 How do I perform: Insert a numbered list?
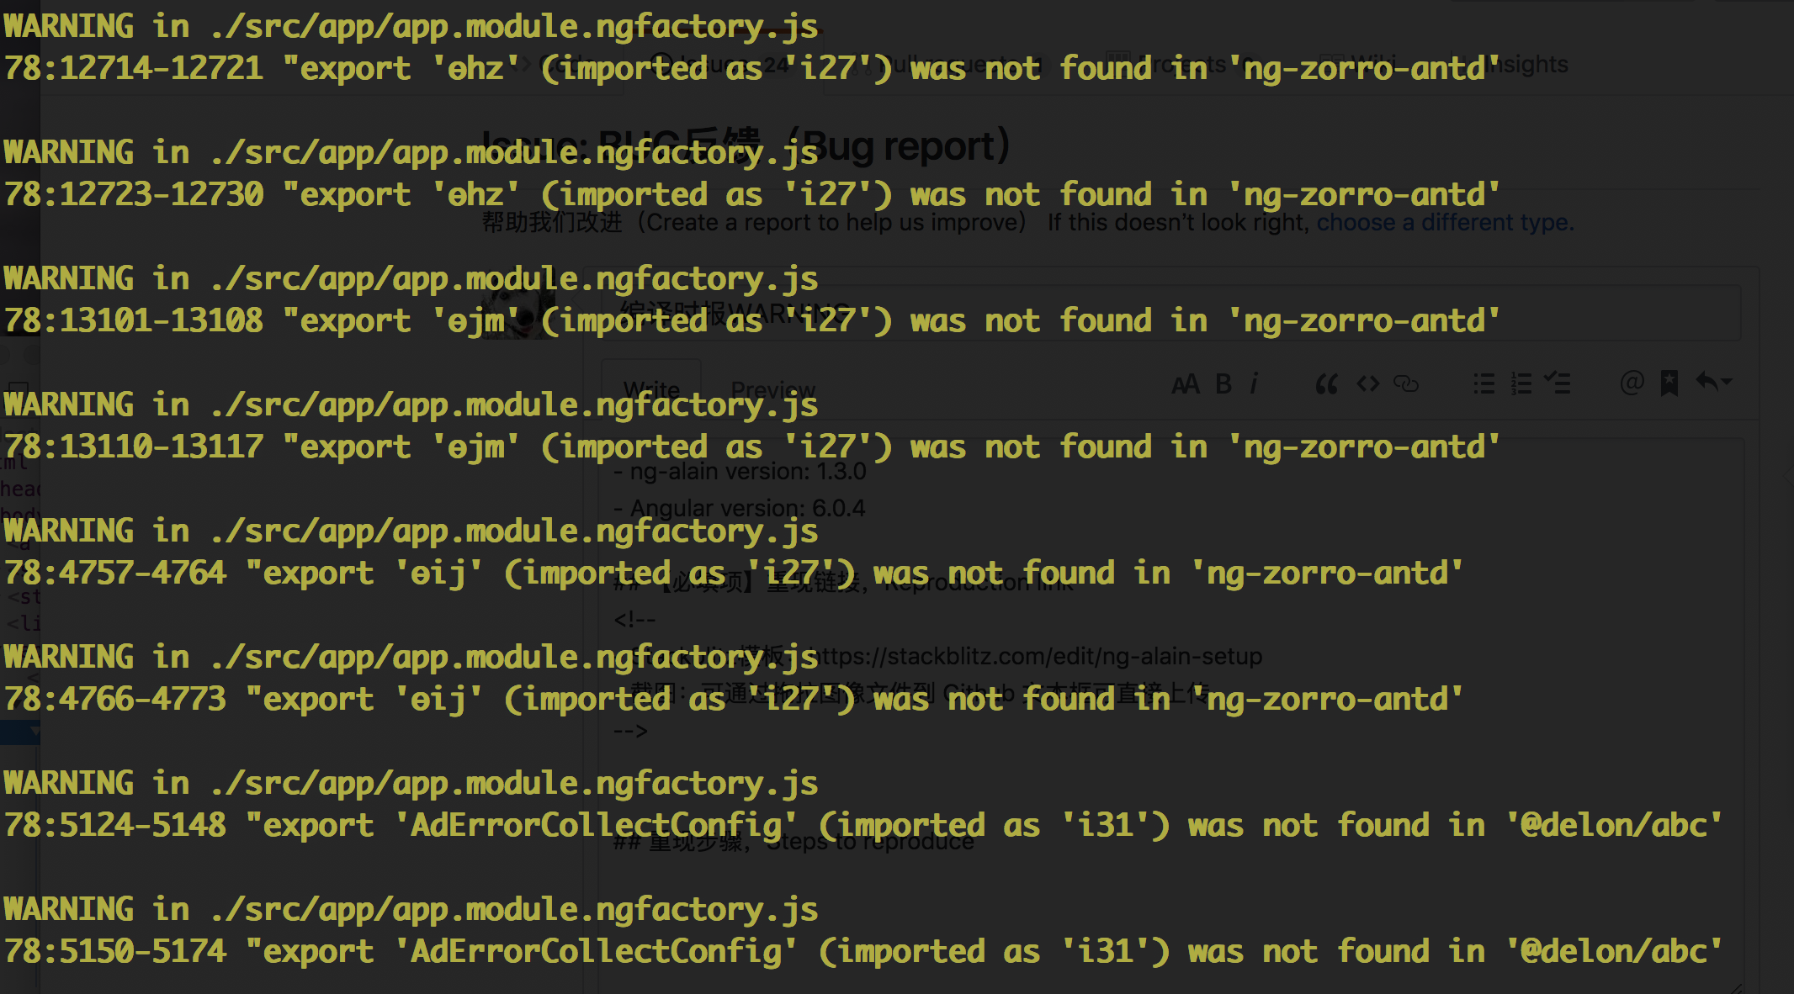1521,384
